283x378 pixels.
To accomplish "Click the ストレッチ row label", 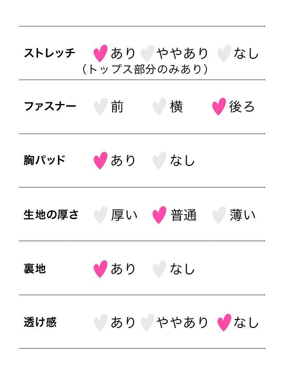I will pos(49,53).
